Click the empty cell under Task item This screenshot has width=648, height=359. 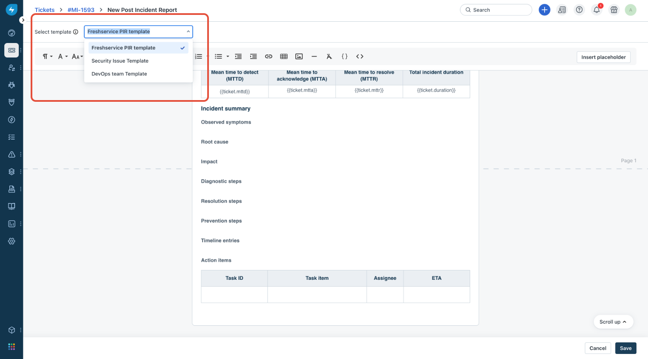click(x=317, y=294)
